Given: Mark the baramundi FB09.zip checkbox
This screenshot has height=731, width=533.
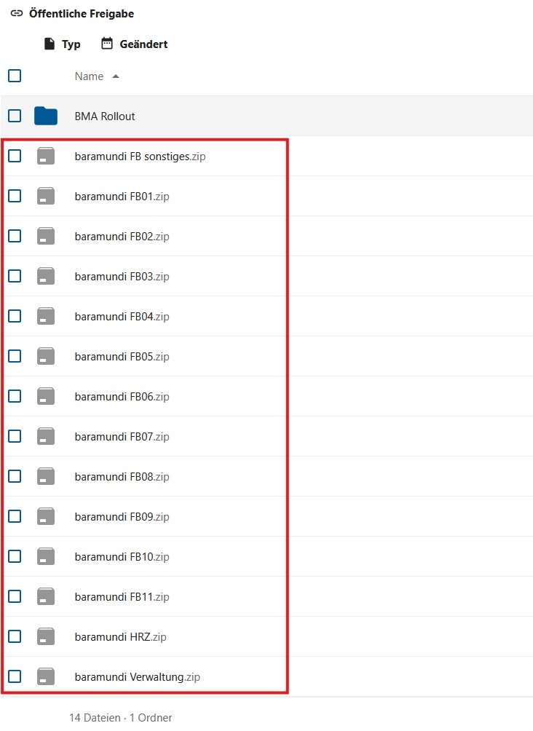Looking at the screenshot, I should [x=15, y=516].
